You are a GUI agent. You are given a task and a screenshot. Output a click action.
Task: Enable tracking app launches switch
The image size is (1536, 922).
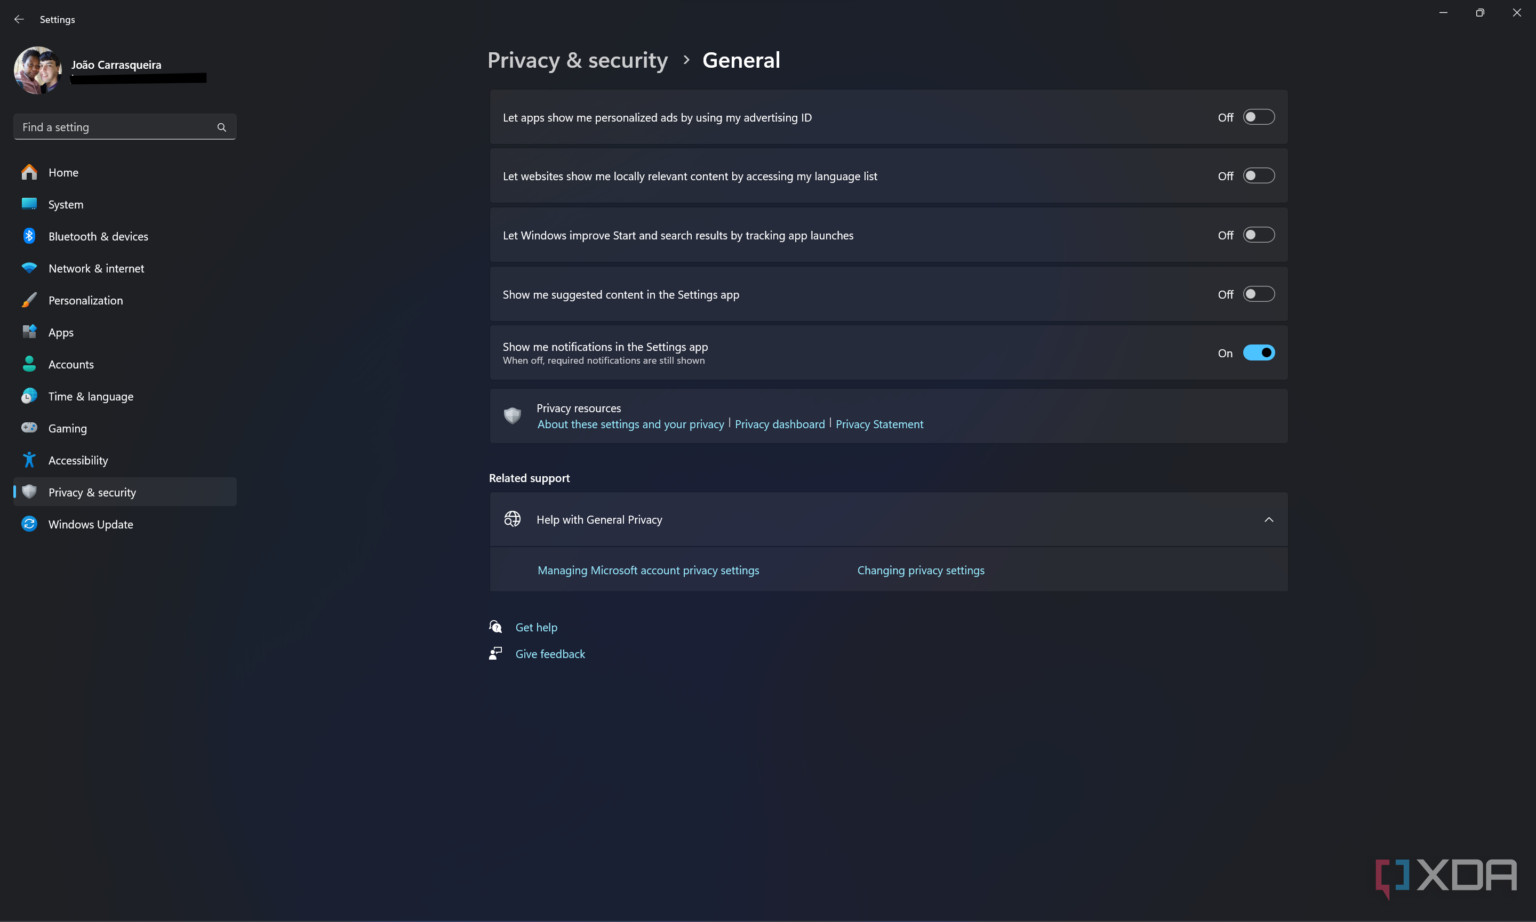click(x=1258, y=235)
